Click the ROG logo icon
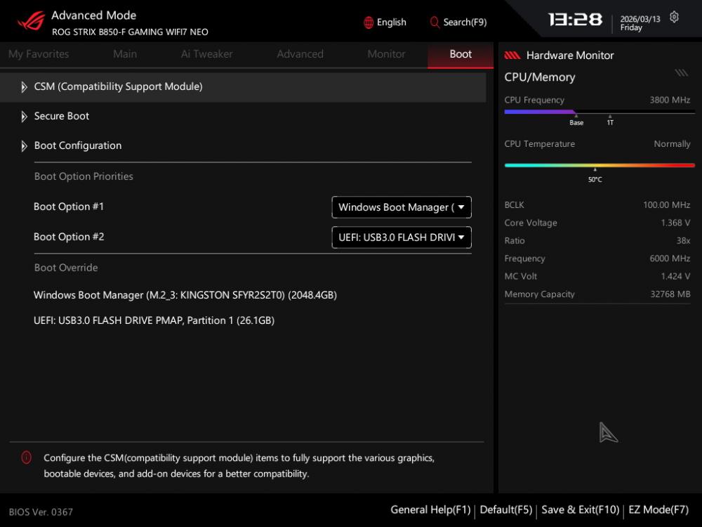702x527 pixels. pos(30,21)
